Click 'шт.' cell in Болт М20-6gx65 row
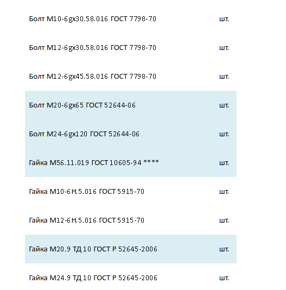The height and width of the screenshot is (290, 286). coord(224,105)
